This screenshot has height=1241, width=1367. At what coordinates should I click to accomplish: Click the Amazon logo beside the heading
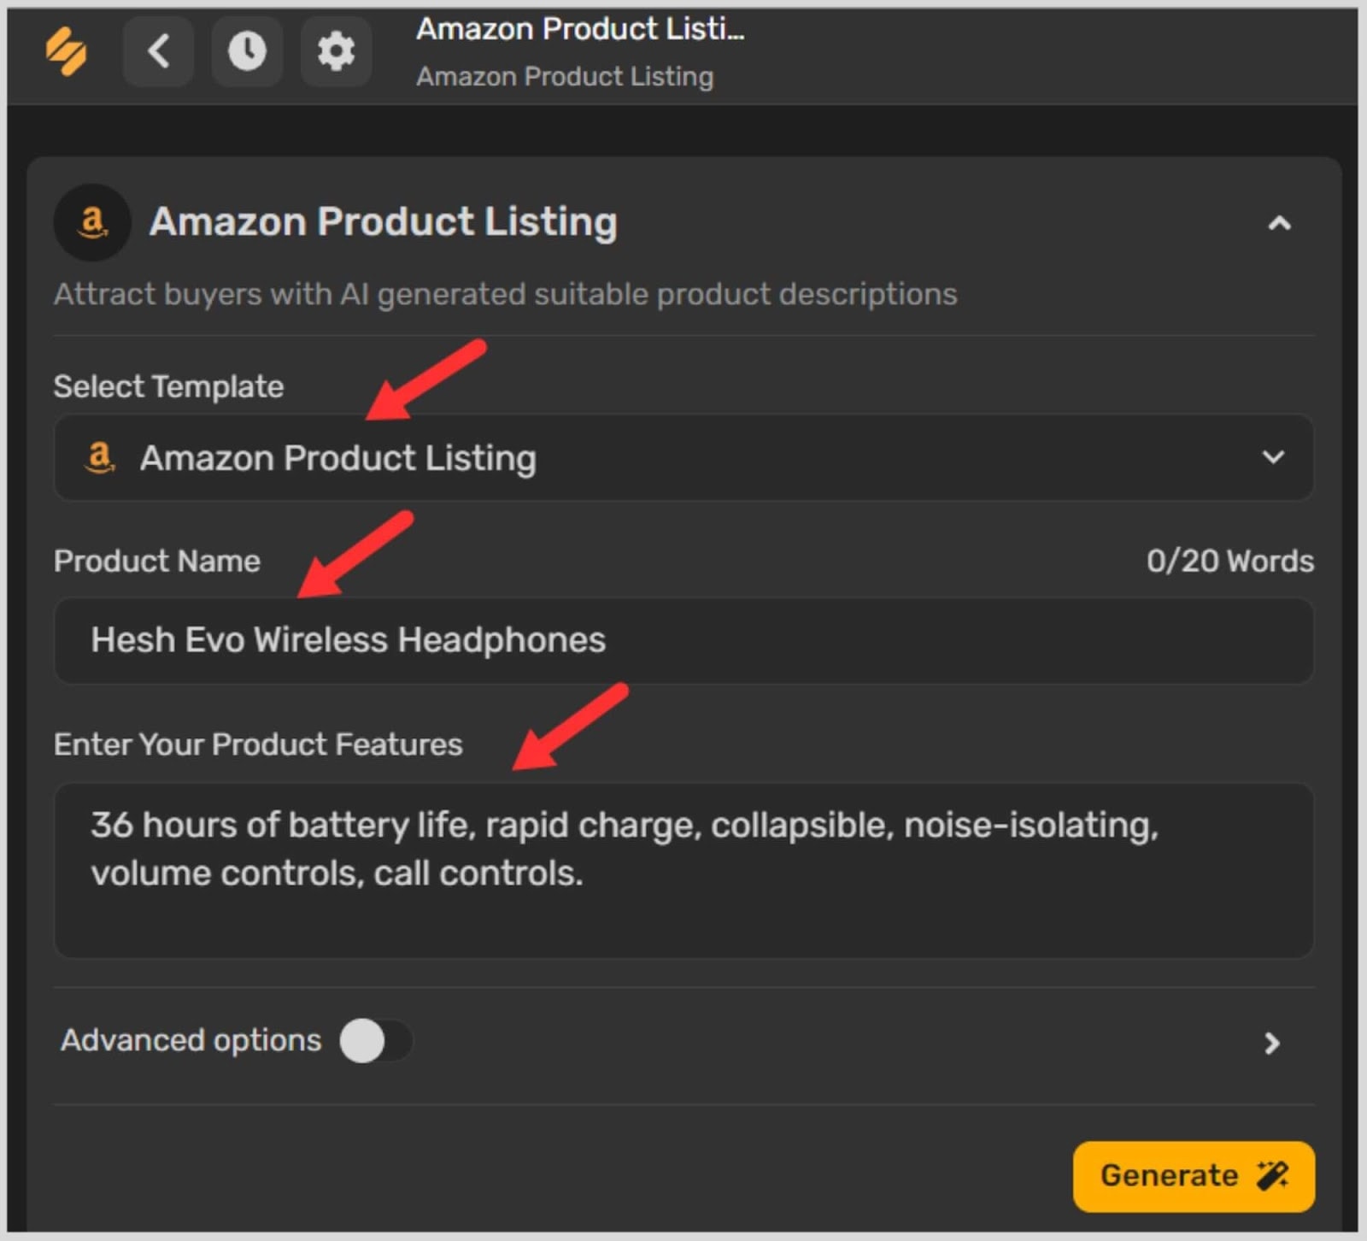tap(92, 222)
